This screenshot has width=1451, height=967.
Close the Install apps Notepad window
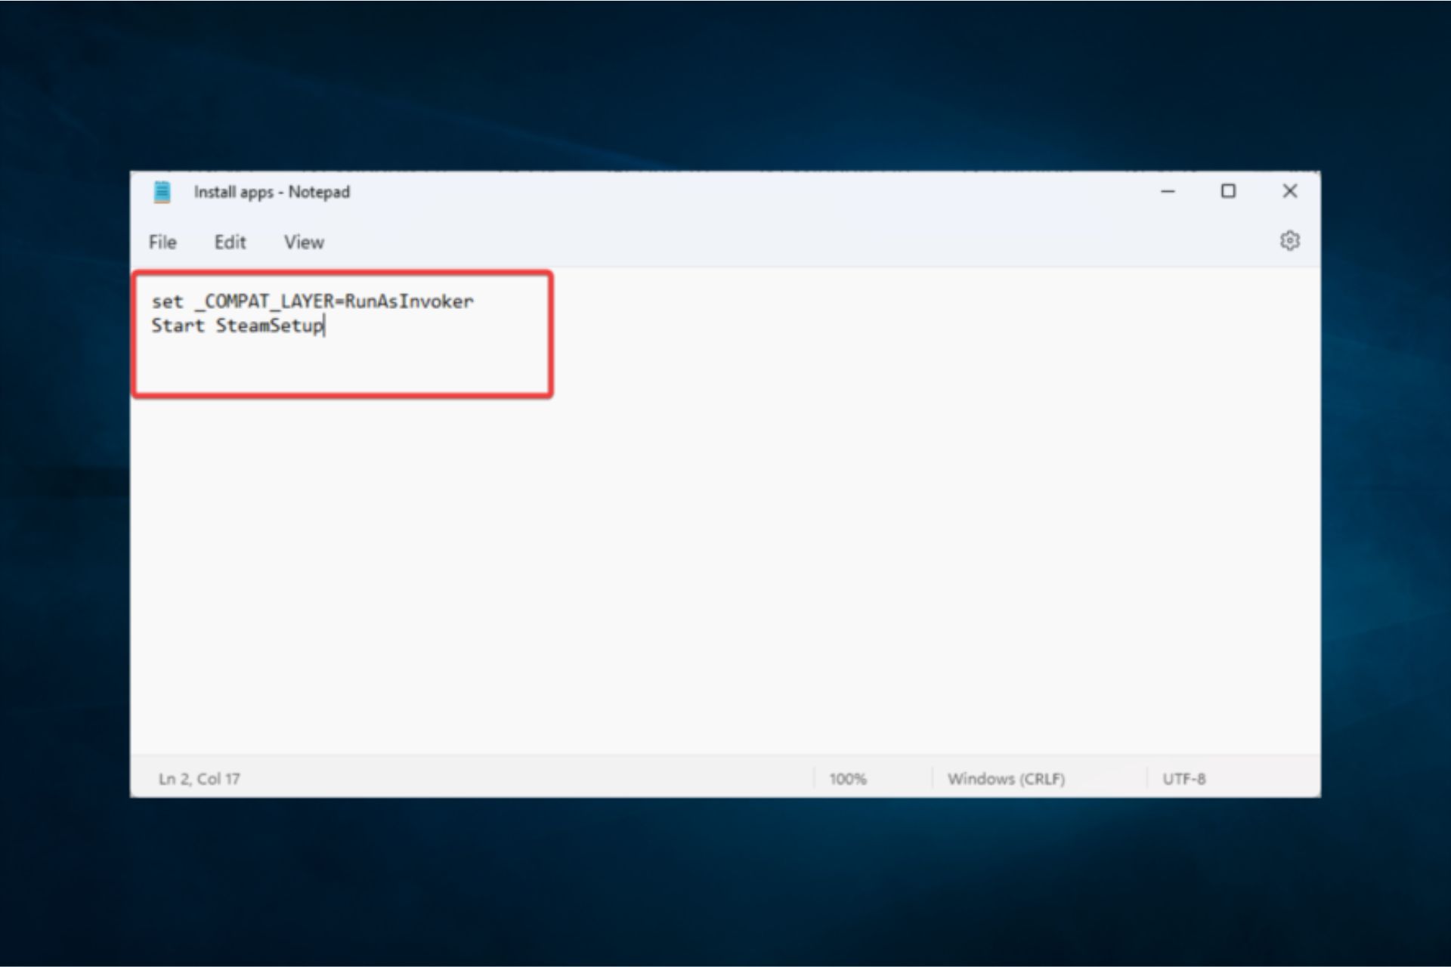1289,191
